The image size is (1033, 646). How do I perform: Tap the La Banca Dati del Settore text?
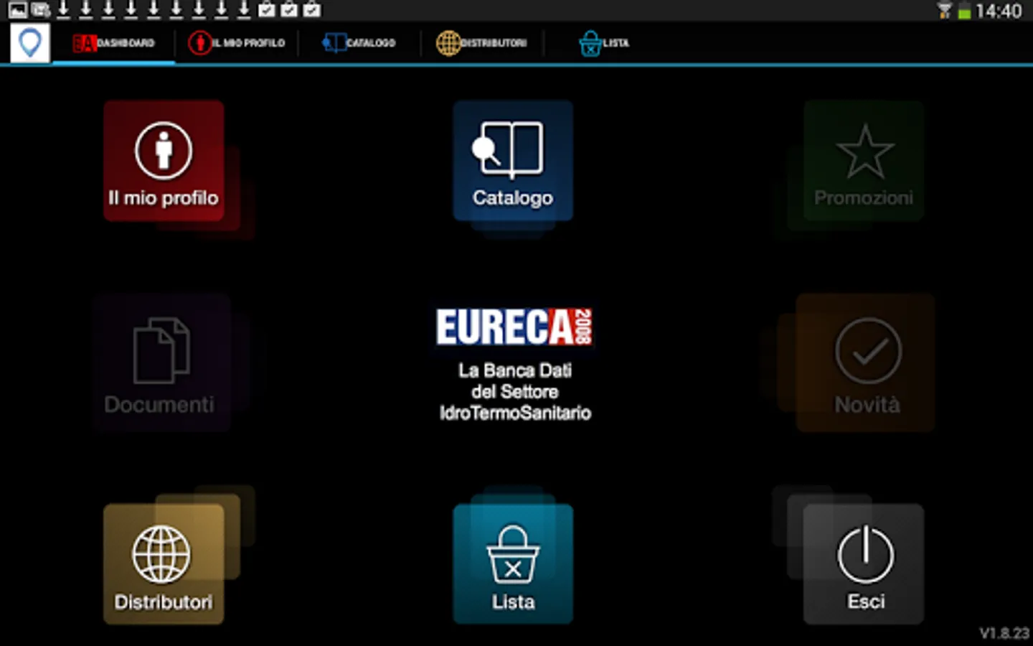[515, 392]
